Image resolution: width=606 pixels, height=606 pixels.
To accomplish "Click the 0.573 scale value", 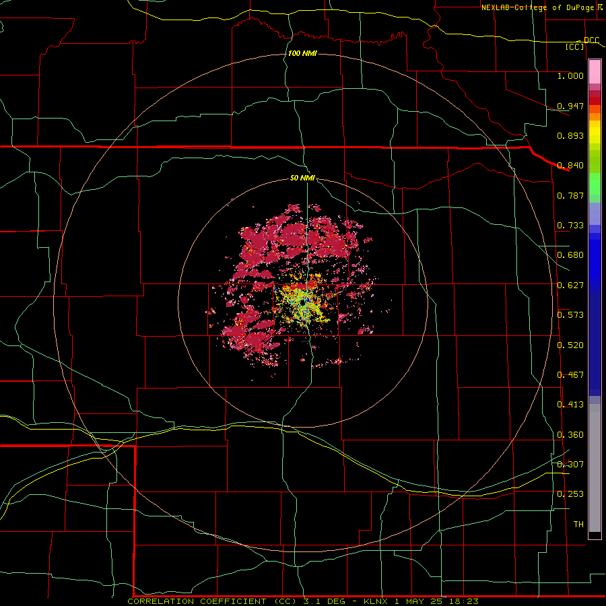I will (x=570, y=315).
